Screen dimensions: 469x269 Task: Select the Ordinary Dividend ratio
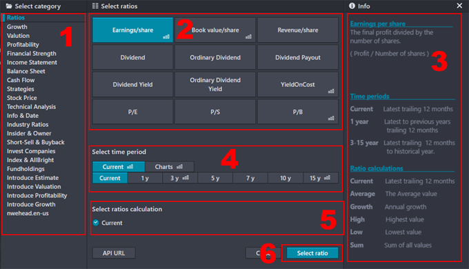click(x=215, y=57)
